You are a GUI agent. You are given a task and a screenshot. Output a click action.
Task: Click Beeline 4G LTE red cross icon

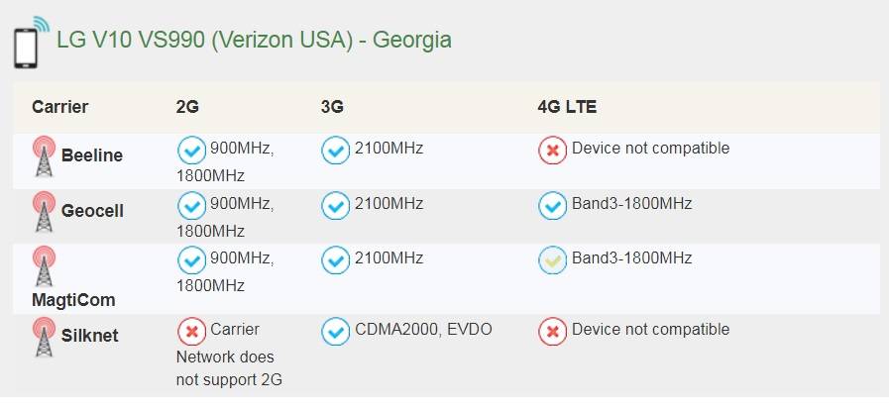[552, 151]
